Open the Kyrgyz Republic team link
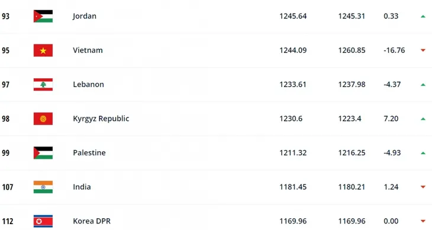432x230 pixels. click(101, 119)
